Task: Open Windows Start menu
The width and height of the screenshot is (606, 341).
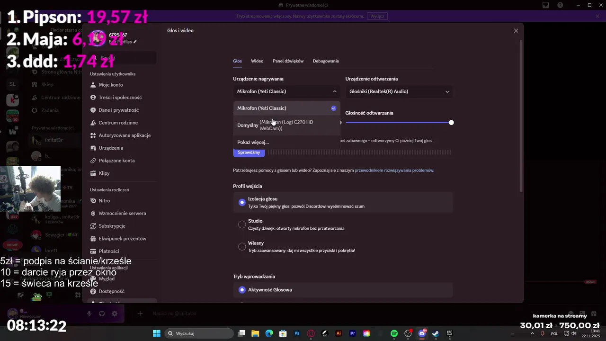Action: tap(157, 333)
